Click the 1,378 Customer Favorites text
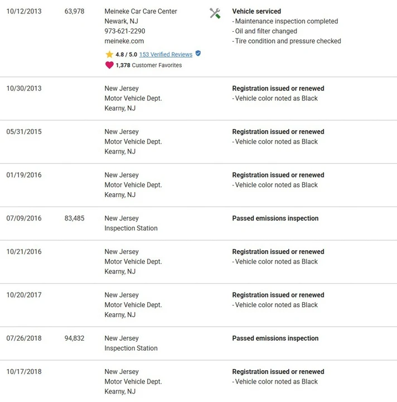The height and width of the screenshot is (402, 397). pyautogui.click(x=148, y=65)
